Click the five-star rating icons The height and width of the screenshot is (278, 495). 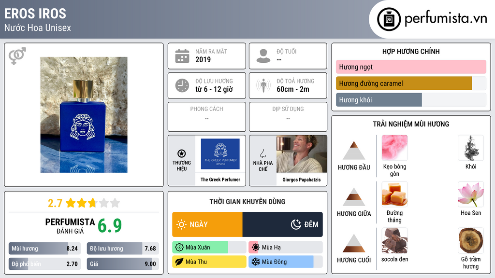(x=93, y=203)
